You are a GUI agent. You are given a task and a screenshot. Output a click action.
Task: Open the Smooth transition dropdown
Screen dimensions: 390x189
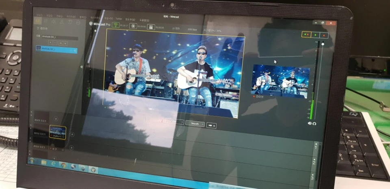(x=195, y=123)
